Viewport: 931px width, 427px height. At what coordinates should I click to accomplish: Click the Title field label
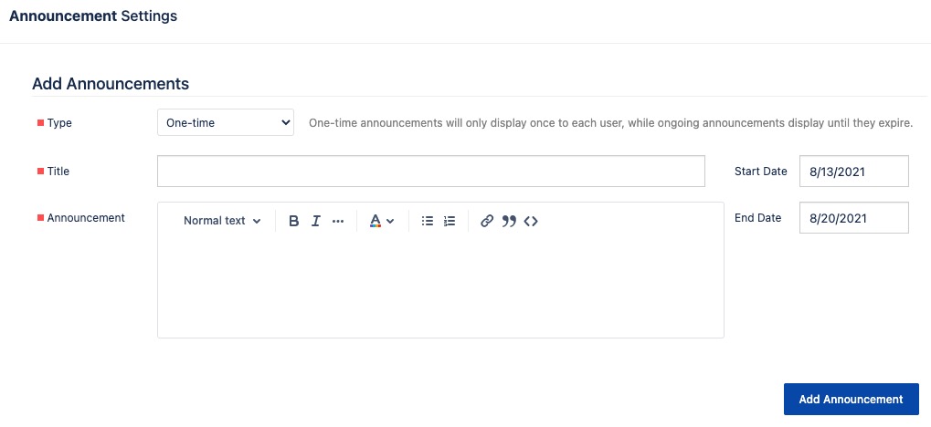[58, 171]
